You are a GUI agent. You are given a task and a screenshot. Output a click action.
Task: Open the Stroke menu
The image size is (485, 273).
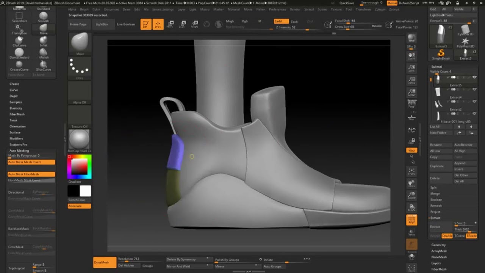[x=322, y=9]
